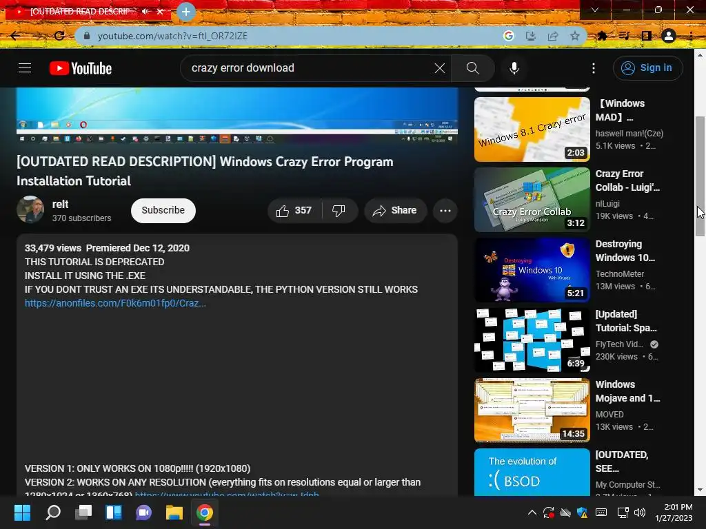
Task: Open File Explorer from the taskbar
Action: click(x=174, y=512)
